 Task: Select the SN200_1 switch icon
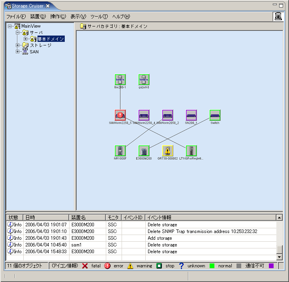click(x=191, y=115)
